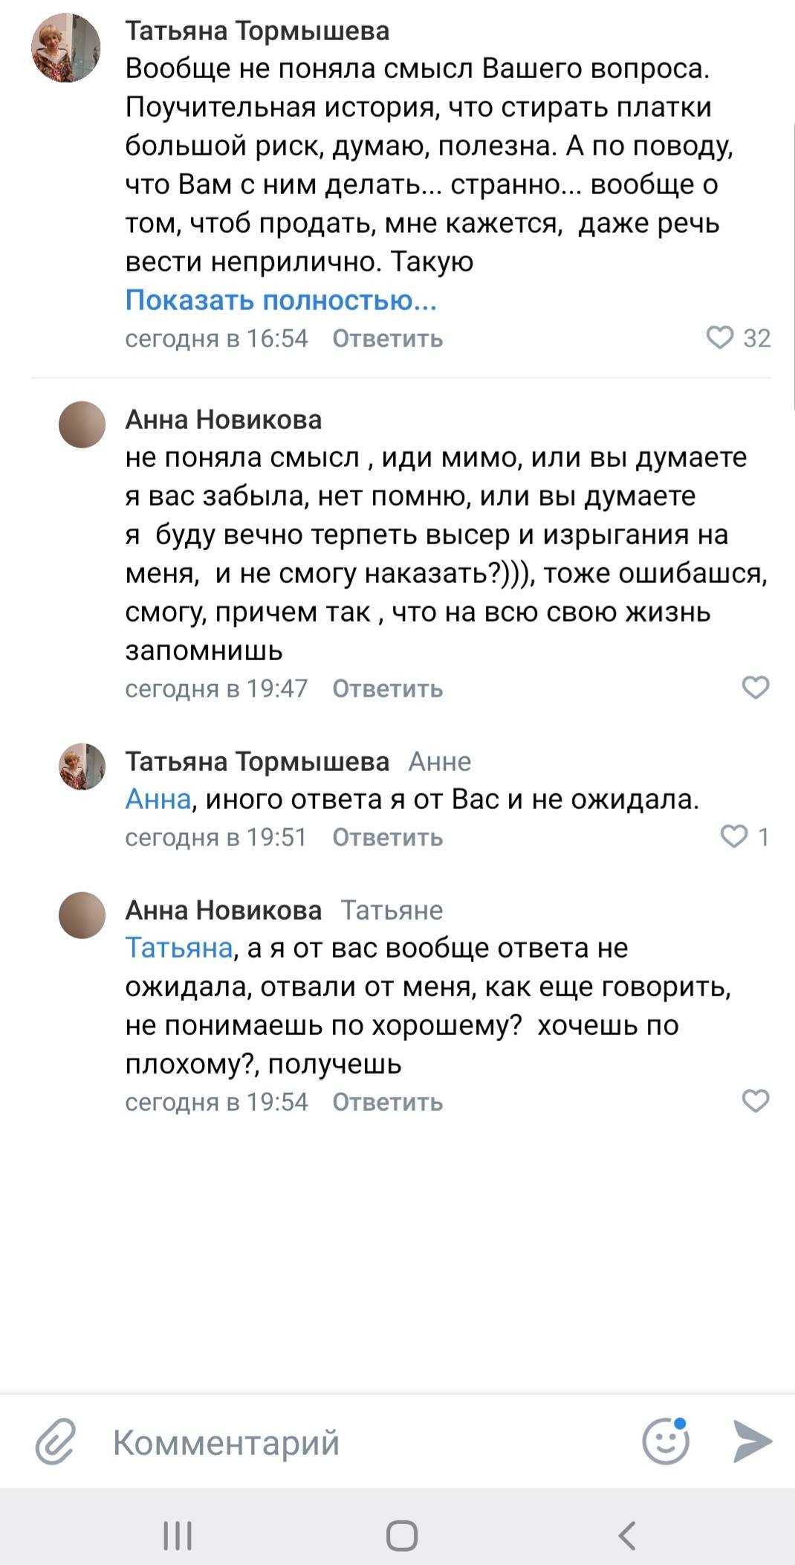Like Tatyana's top comment with 32 likes
Image resolution: width=795 pixels, height=1565 pixels.
(719, 338)
